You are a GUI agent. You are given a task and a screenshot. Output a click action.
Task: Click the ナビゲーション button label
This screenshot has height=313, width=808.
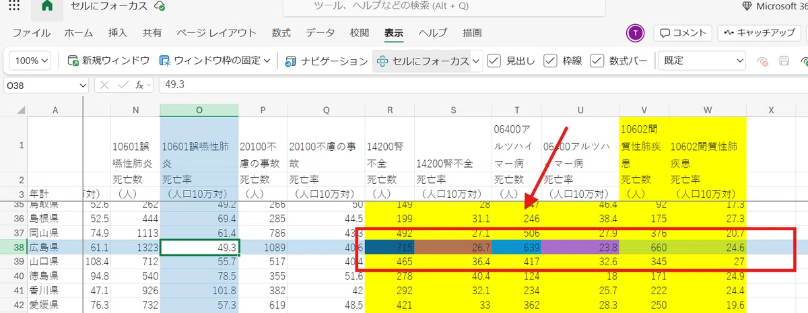pos(335,61)
